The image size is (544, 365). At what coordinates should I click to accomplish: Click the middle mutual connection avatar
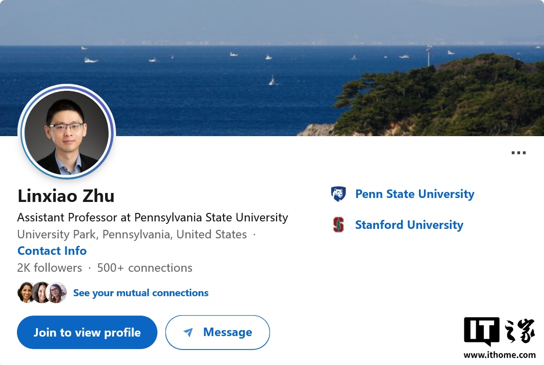click(x=41, y=293)
